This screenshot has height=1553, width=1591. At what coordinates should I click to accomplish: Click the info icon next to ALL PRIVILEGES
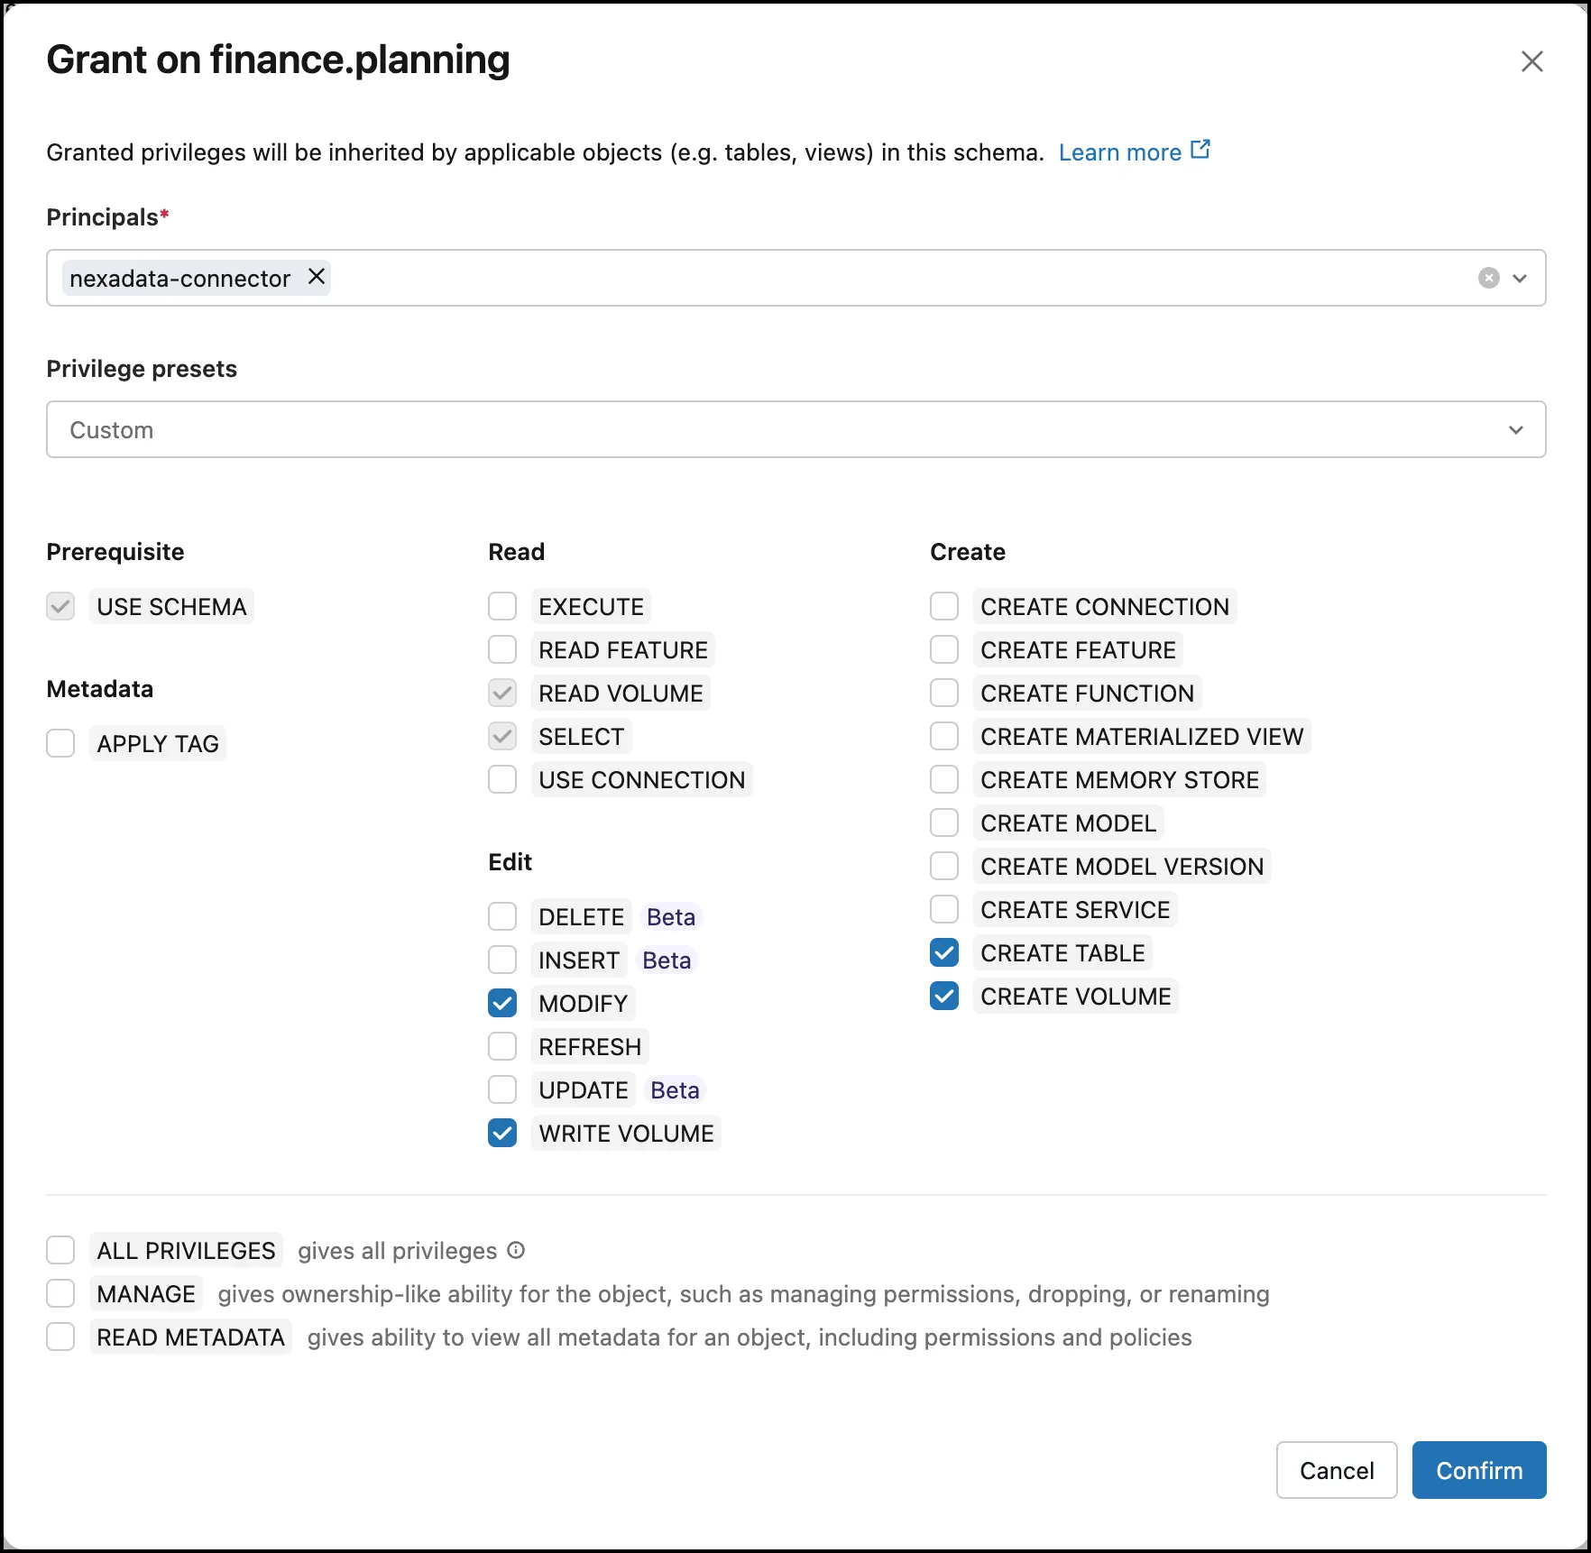[x=516, y=1250]
